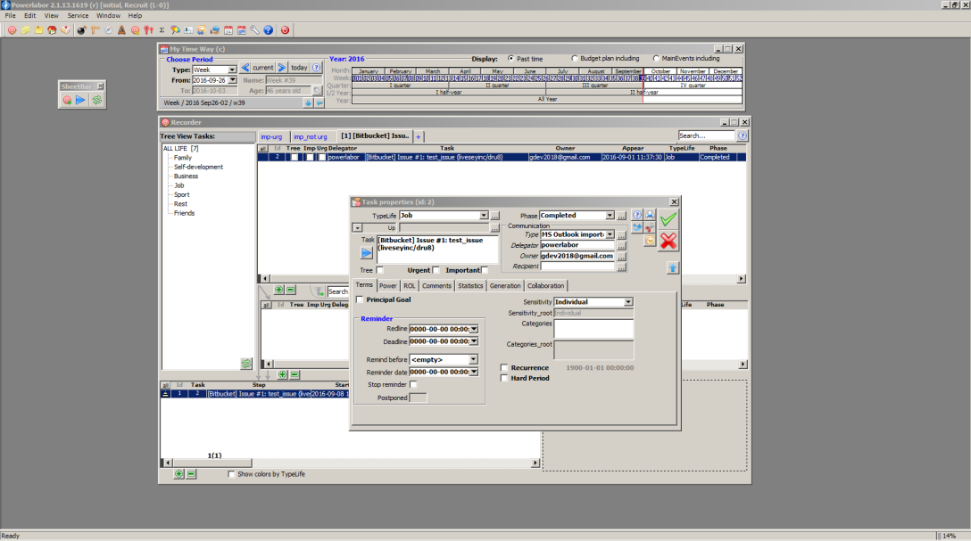Click the blue play arrow beside Task
The width and height of the screenshot is (971, 541).
(367, 253)
